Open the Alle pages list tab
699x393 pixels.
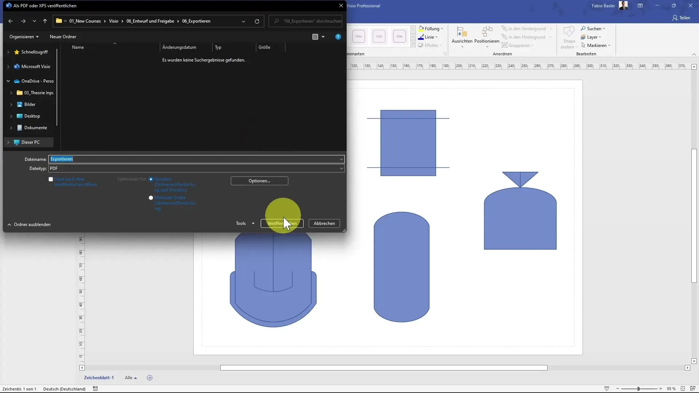[x=130, y=378]
